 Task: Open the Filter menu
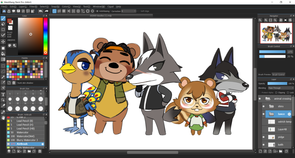(x=33, y=6)
